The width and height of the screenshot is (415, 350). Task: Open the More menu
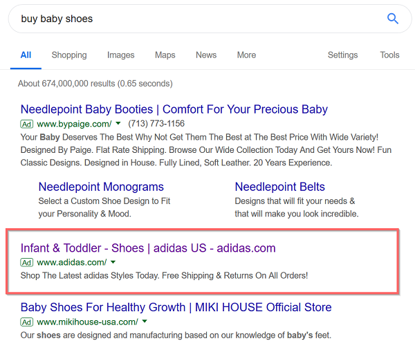pos(246,55)
